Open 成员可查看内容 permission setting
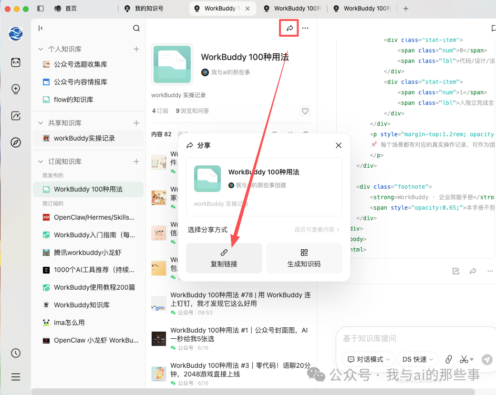Image resolution: width=496 pixels, height=395 pixels. [317, 230]
